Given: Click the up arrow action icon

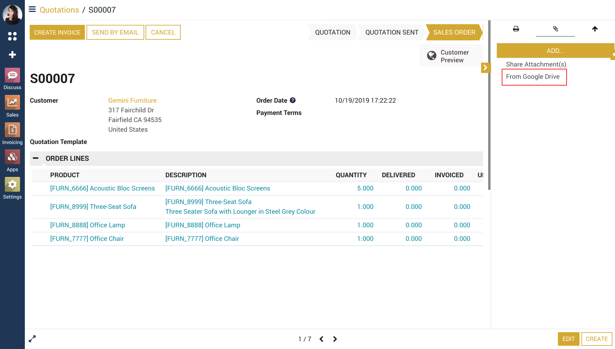Looking at the screenshot, I should tap(595, 29).
